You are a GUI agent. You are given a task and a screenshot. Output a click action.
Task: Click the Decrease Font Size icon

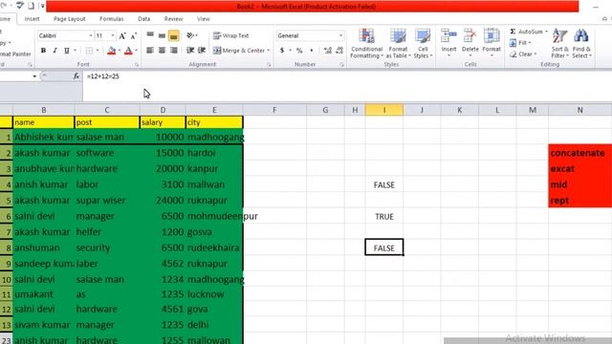[x=134, y=36]
